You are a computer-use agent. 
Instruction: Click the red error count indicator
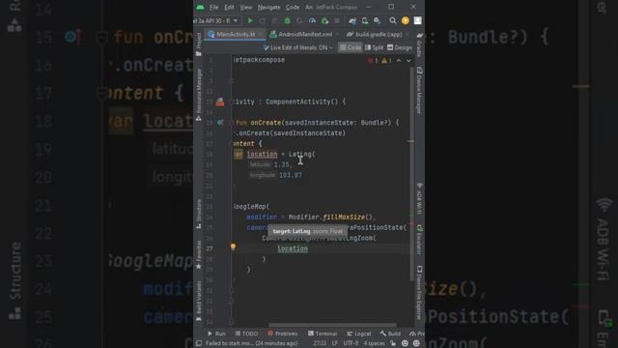click(373, 60)
